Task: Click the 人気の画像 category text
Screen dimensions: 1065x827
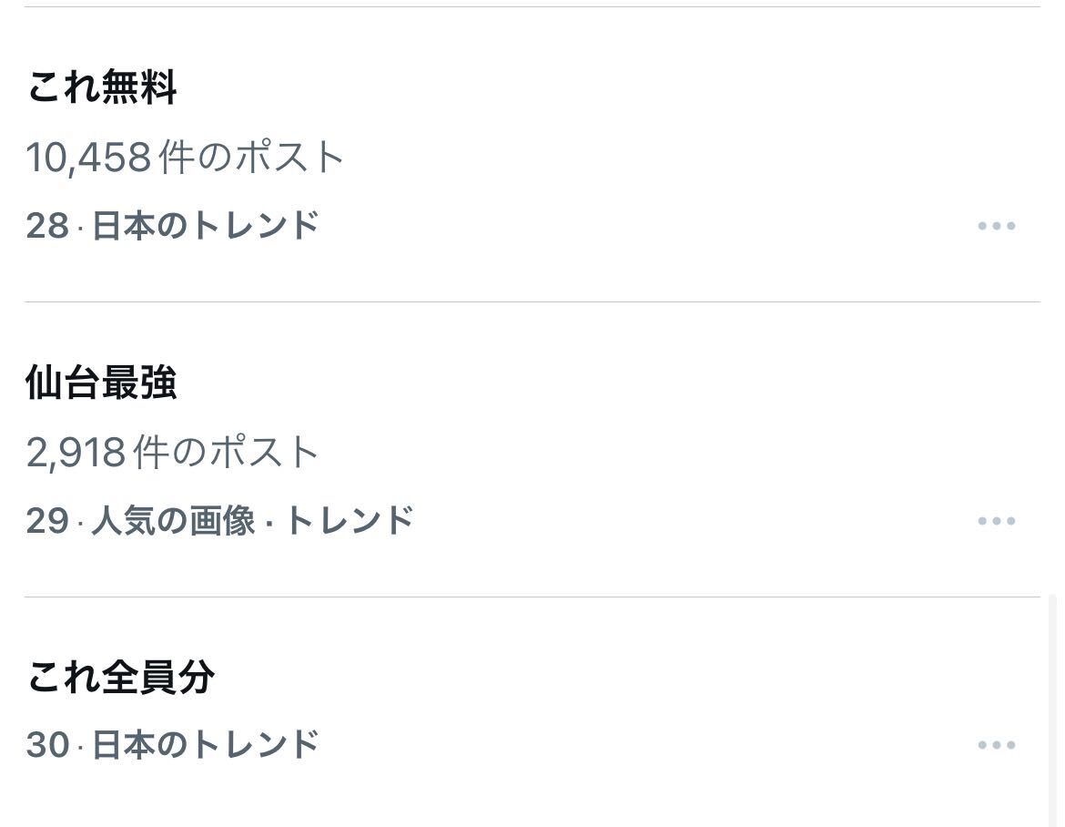Action: pyautogui.click(x=173, y=521)
